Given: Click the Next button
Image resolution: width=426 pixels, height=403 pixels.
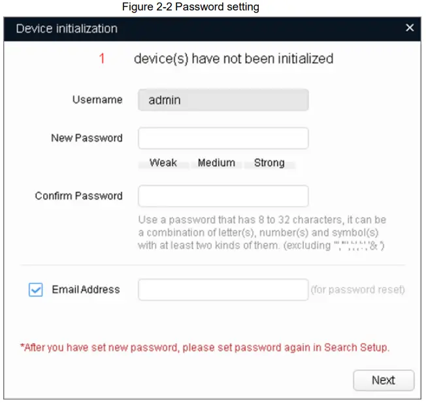Looking at the screenshot, I should (x=384, y=380).
